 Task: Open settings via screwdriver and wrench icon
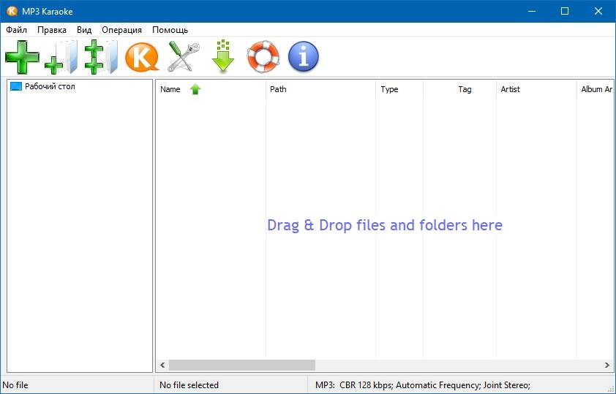(184, 57)
